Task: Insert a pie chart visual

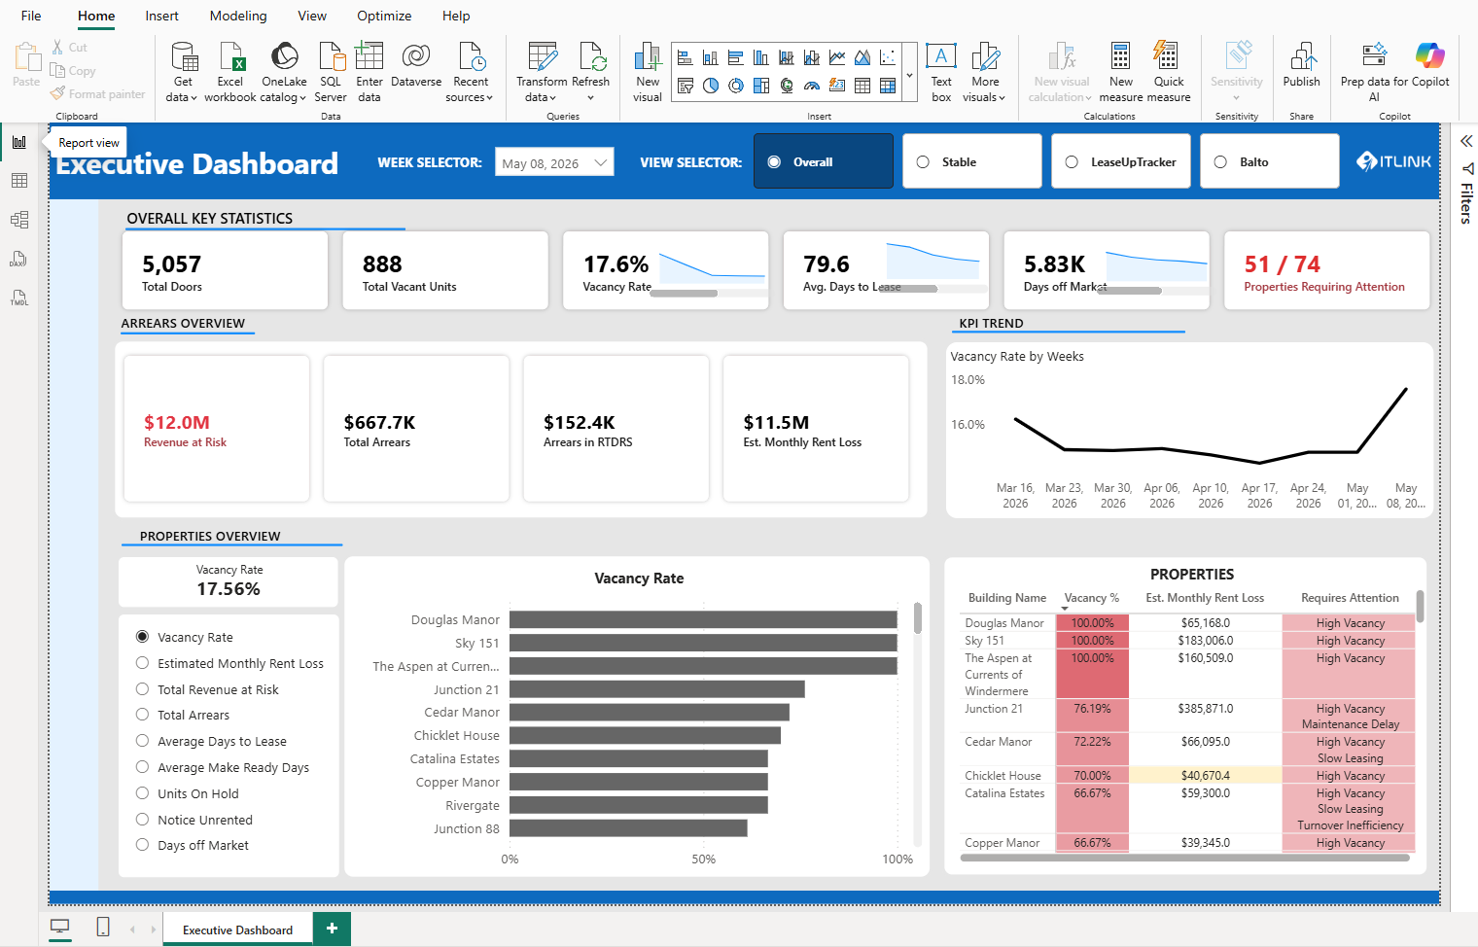Action: (x=711, y=86)
